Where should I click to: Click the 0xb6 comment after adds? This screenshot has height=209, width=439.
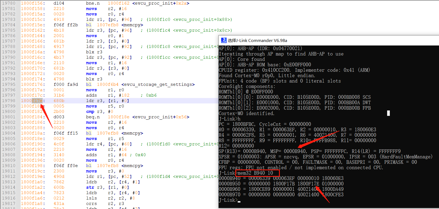tap(151, 95)
